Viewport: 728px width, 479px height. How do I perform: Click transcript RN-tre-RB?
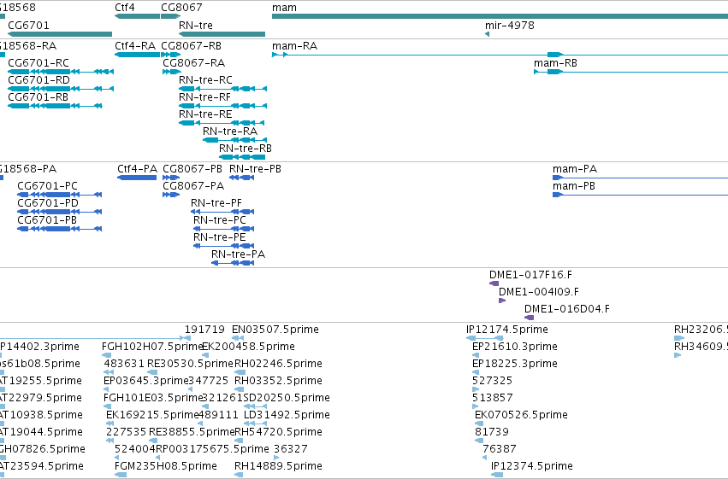coord(246,149)
